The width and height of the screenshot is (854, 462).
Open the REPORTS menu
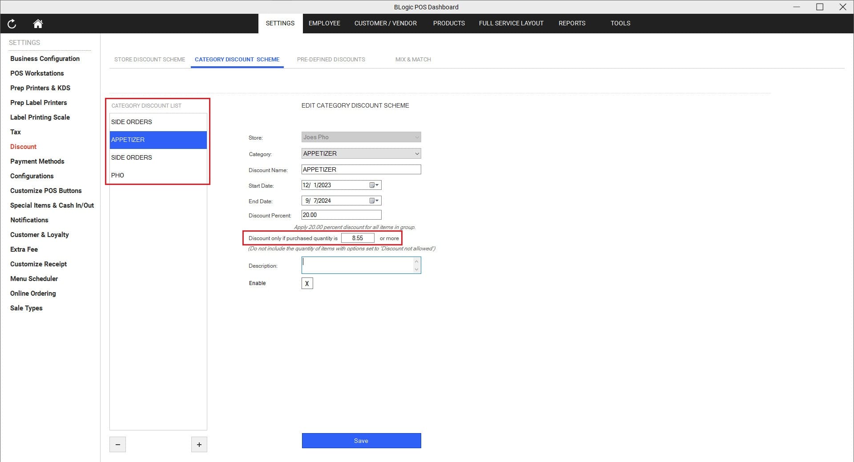click(572, 23)
